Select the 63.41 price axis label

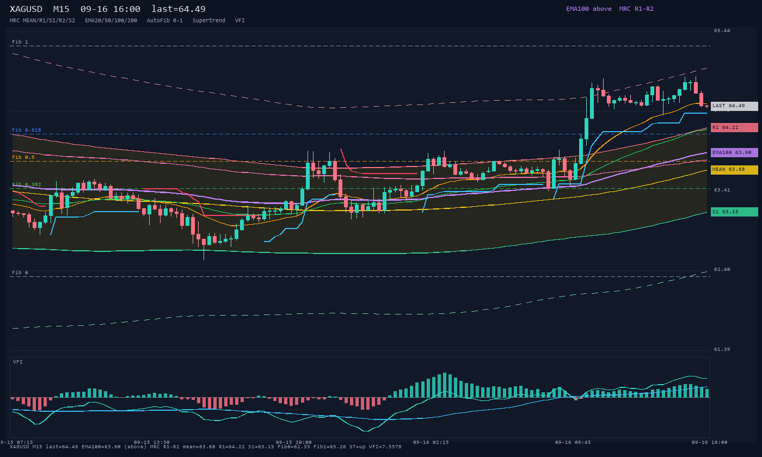[x=722, y=190]
